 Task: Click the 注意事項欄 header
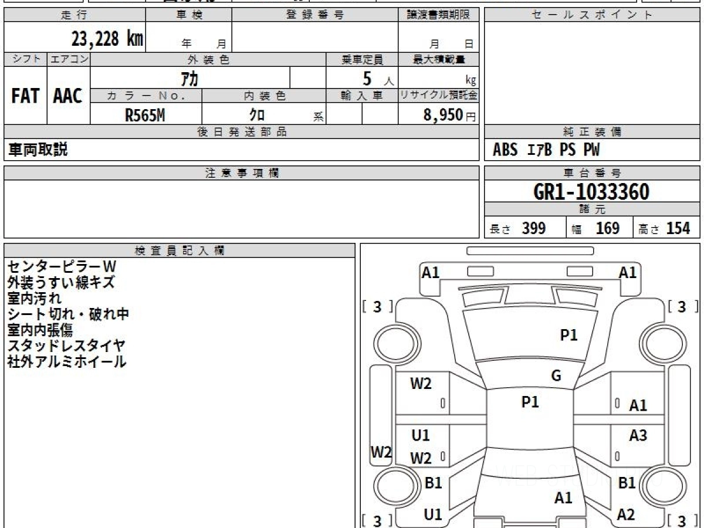[x=242, y=173]
